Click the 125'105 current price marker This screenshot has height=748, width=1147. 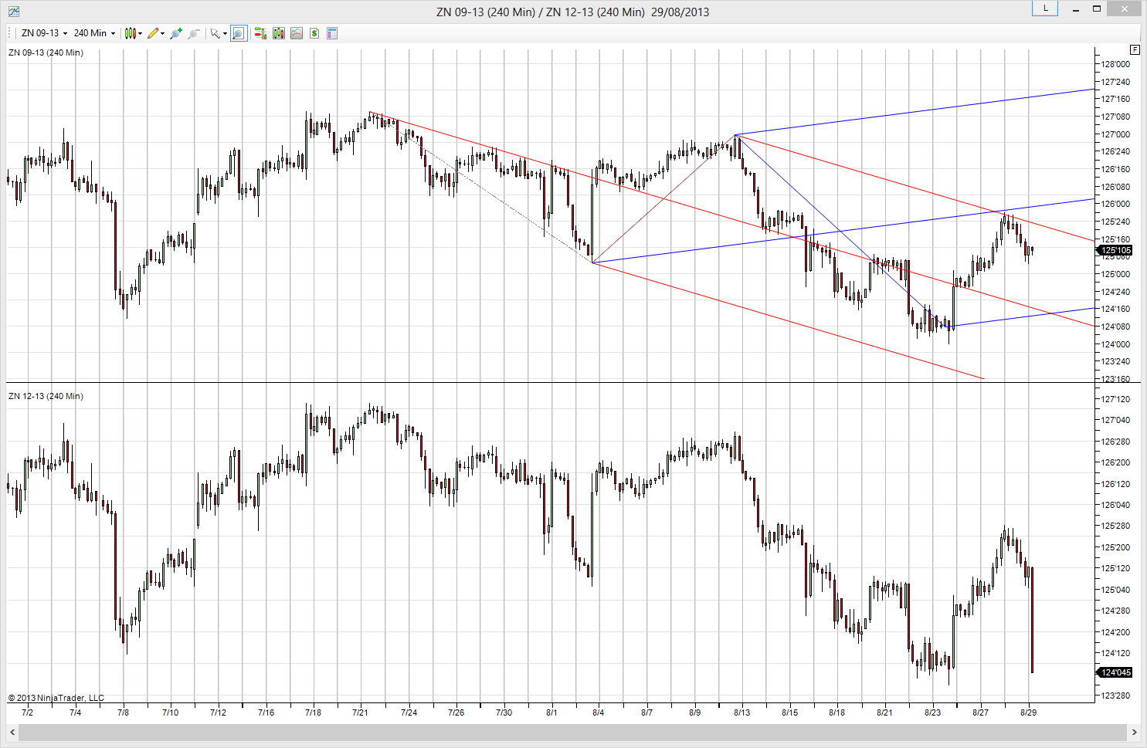[x=1115, y=250]
